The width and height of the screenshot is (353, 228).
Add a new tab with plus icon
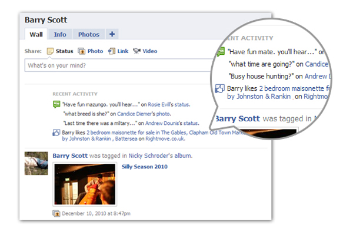(x=112, y=34)
